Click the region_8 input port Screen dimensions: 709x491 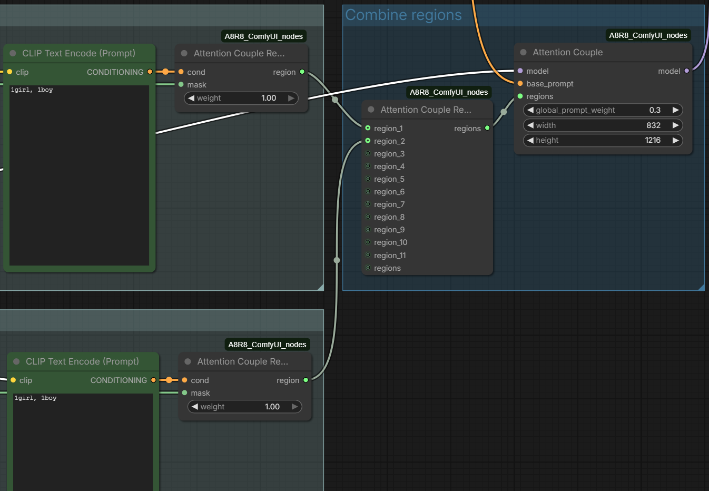368,217
